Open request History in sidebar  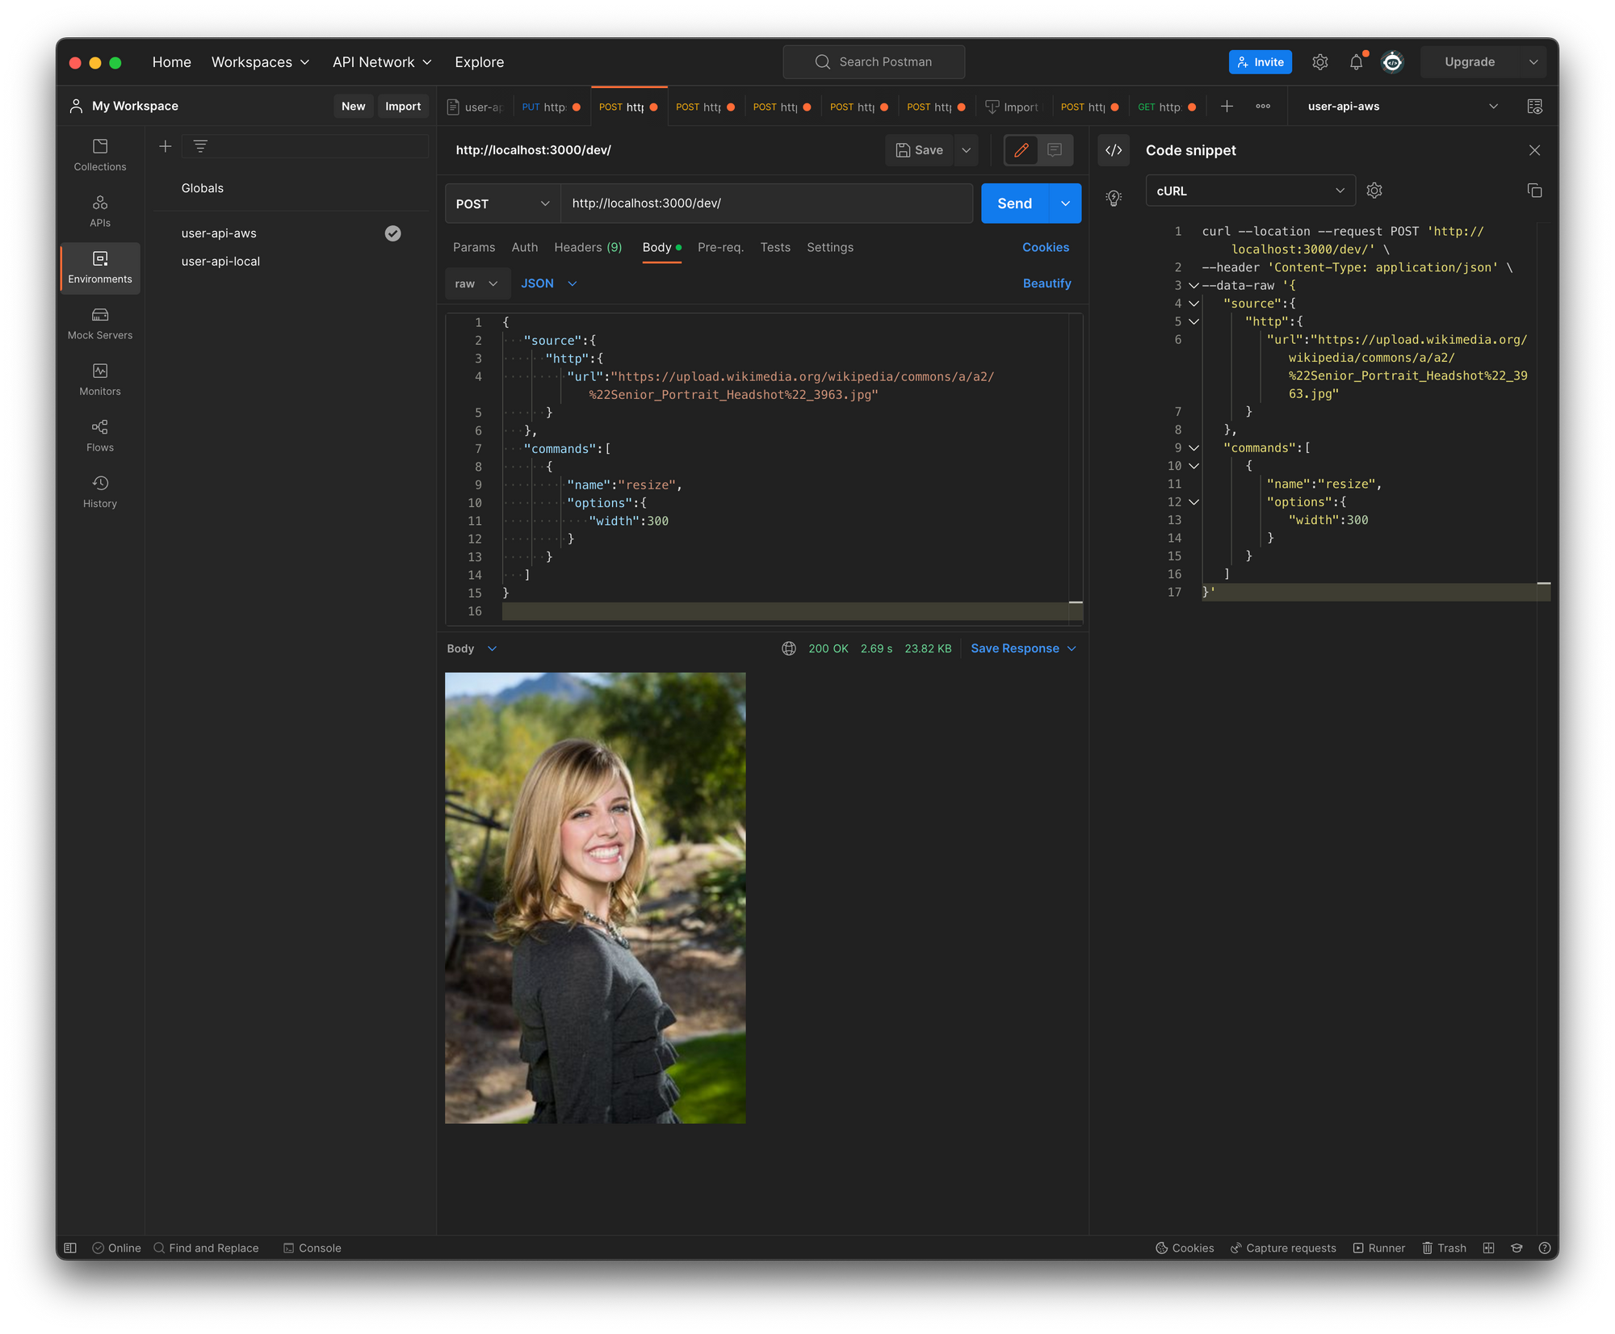tap(100, 492)
